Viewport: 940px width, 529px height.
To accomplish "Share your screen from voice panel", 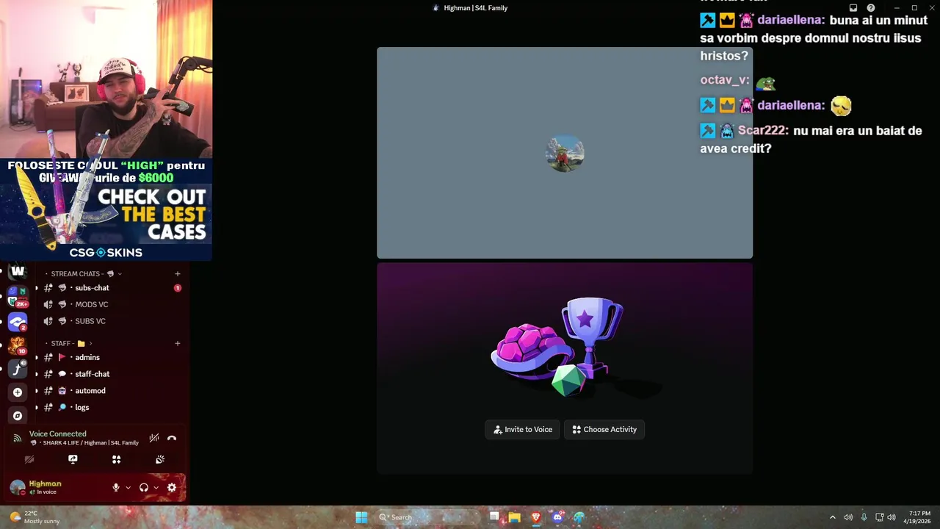I will click(x=73, y=459).
